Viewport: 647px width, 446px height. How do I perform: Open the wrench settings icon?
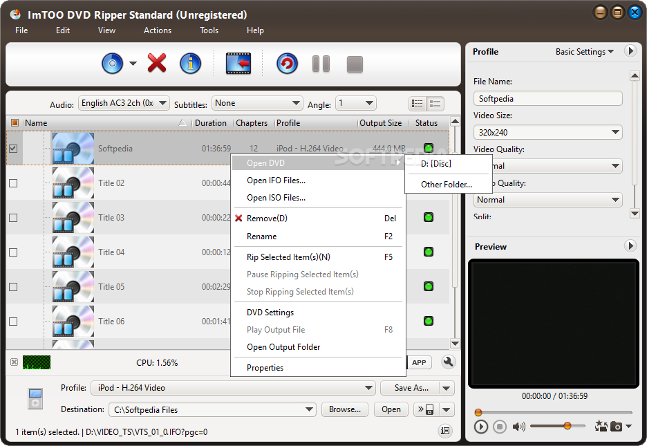[x=448, y=362]
